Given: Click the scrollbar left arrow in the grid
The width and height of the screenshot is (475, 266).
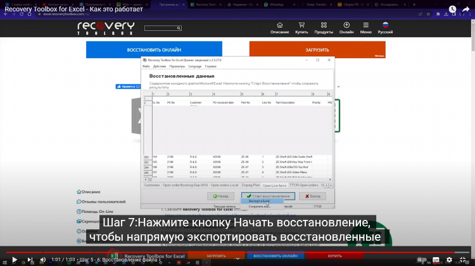Looking at the screenshot, I should pyautogui.click(x=146, y=179).
